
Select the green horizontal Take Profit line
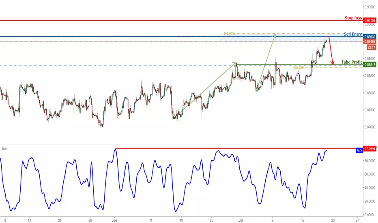pyautogui.click(x=299, y=64)
